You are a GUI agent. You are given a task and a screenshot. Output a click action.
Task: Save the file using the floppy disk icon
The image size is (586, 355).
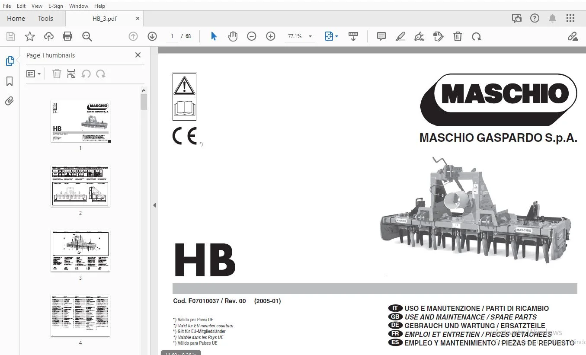[x=11, y=36]
